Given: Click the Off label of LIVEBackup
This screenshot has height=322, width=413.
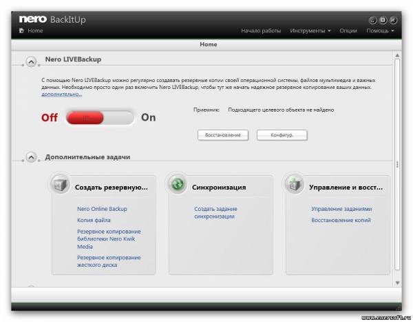Looking at the screenshot, I should point(50,117).
